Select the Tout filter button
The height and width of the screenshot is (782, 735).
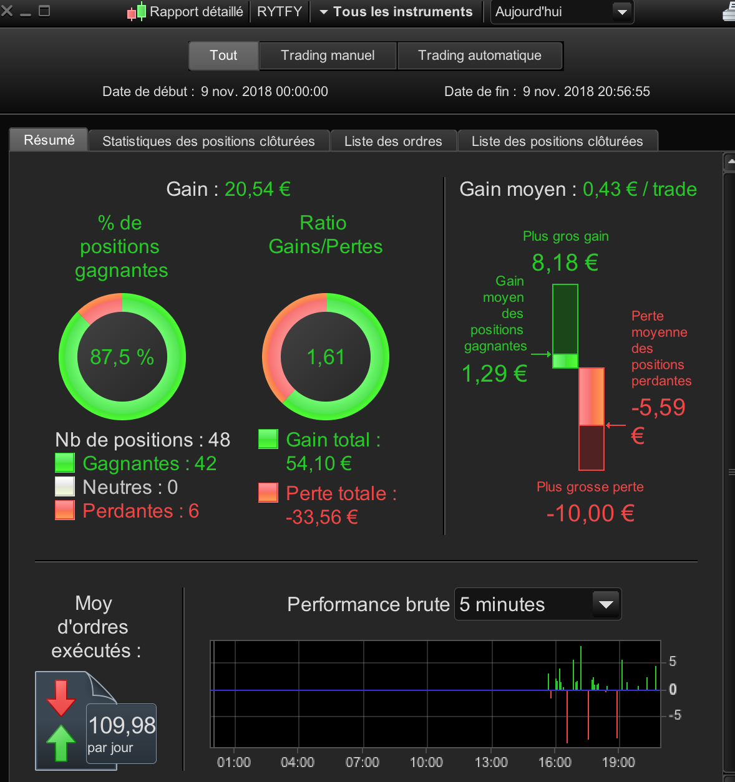[223, 56]
